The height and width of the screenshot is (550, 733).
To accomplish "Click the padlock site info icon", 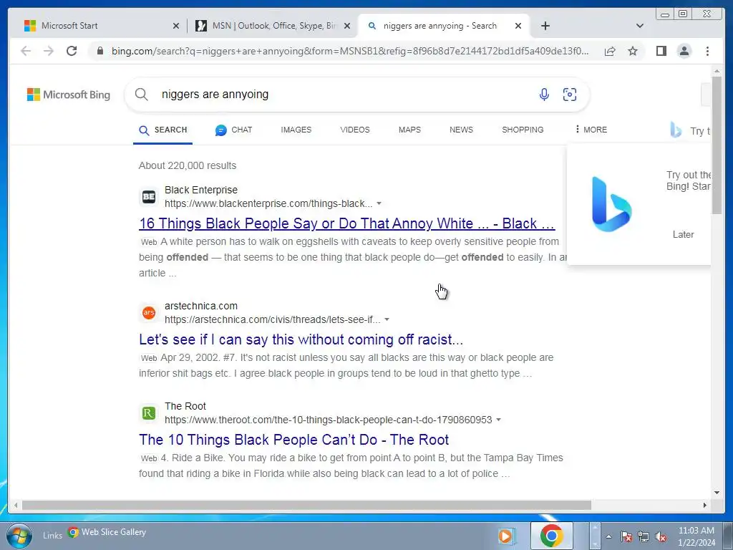I will [x=100, y=51].
